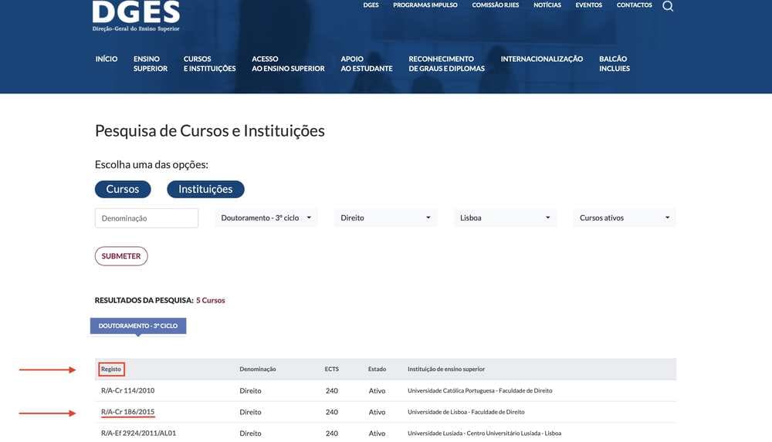Open Cursos e Instituições menu

[209, 64]
